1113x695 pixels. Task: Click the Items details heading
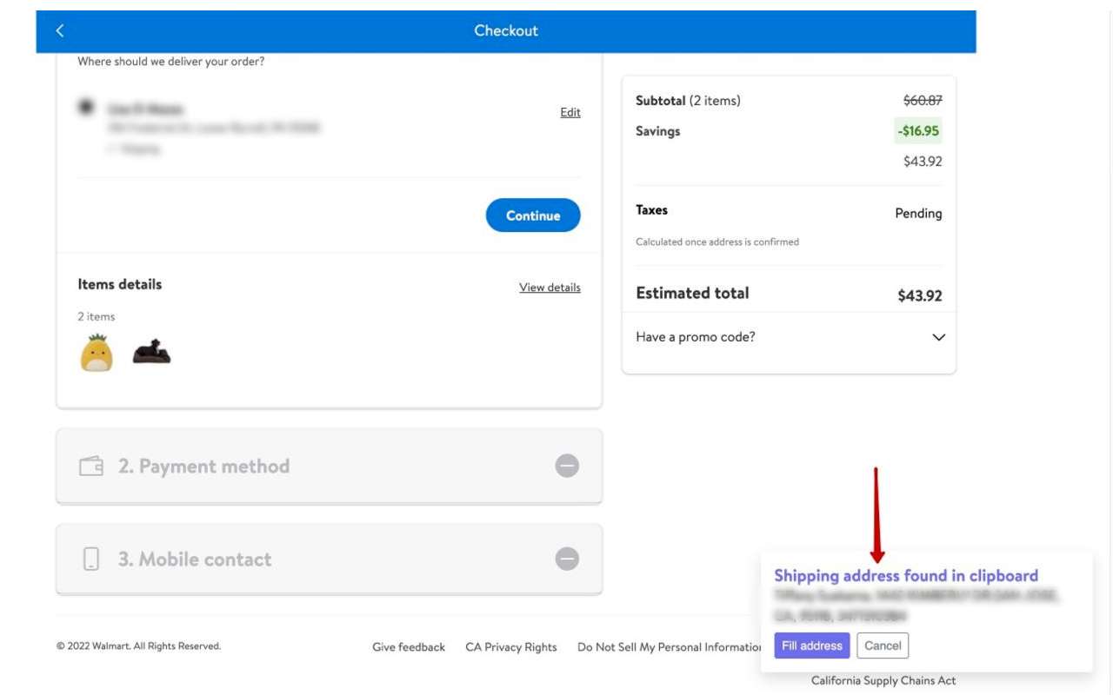120,284
